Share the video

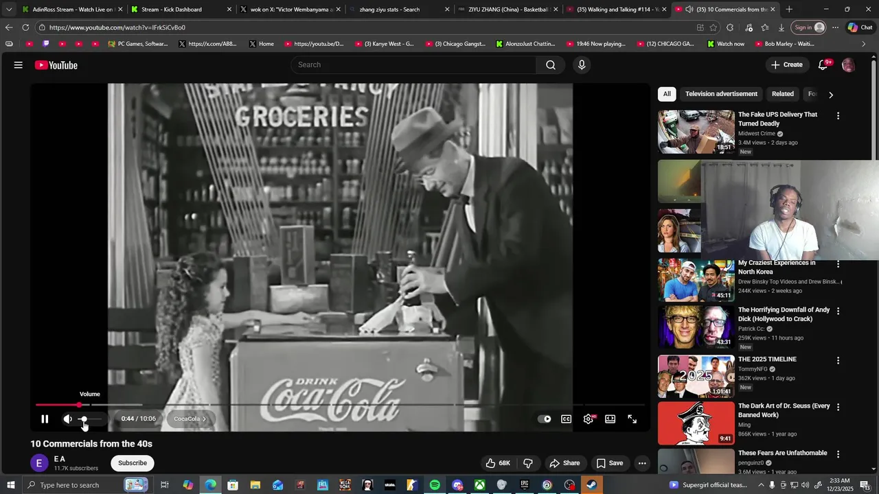(565, 463)
